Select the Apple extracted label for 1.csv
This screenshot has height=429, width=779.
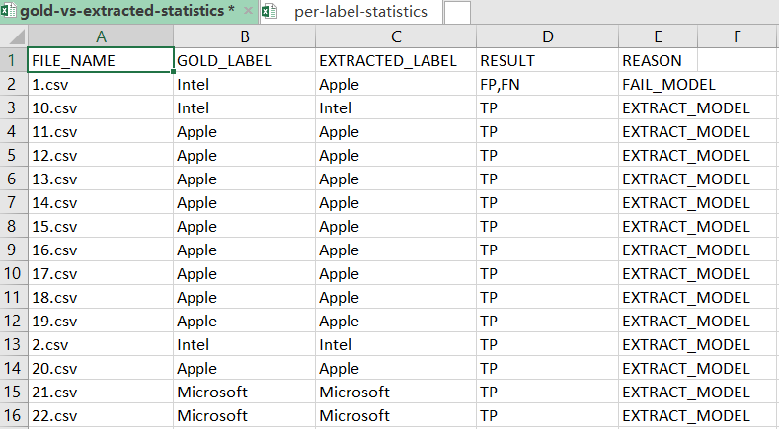tap(396, 84)
